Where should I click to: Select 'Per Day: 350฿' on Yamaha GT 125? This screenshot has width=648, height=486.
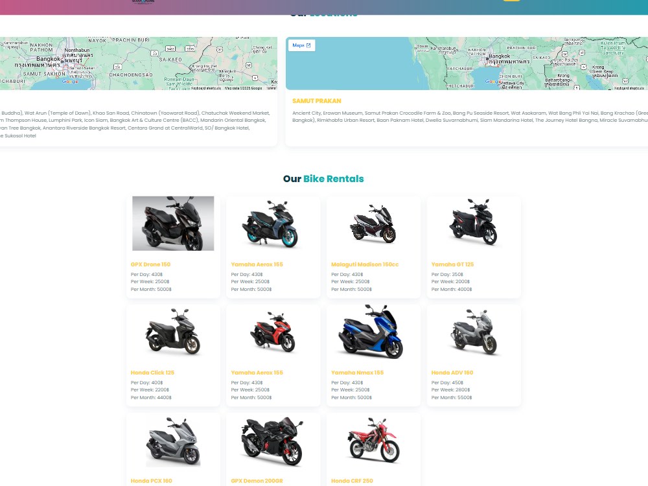447,274
